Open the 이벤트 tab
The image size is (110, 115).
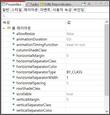pyautogui.click(x=45, y=10)
